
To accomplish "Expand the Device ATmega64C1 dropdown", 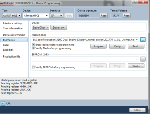I will click(x=35, y=16).
